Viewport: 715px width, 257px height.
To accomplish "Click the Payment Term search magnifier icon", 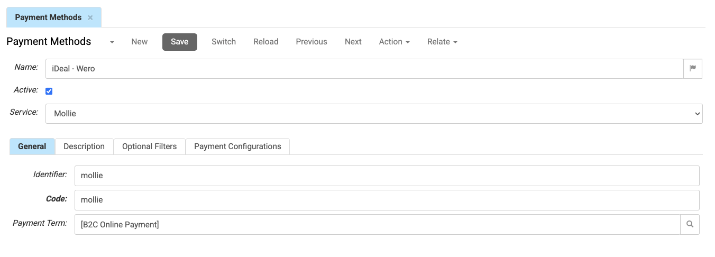I will click(x=690, y=224).
